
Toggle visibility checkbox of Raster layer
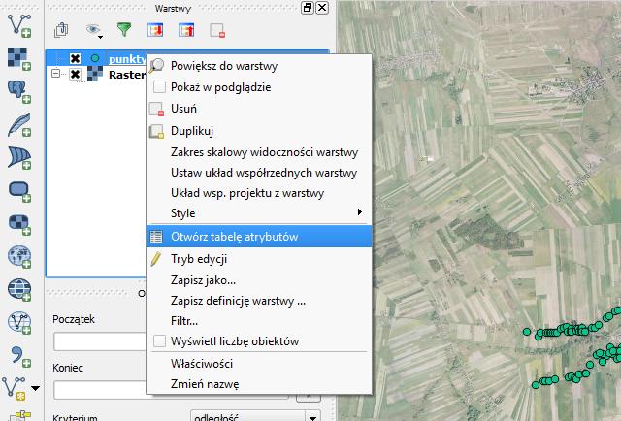[x=75, y=74]
